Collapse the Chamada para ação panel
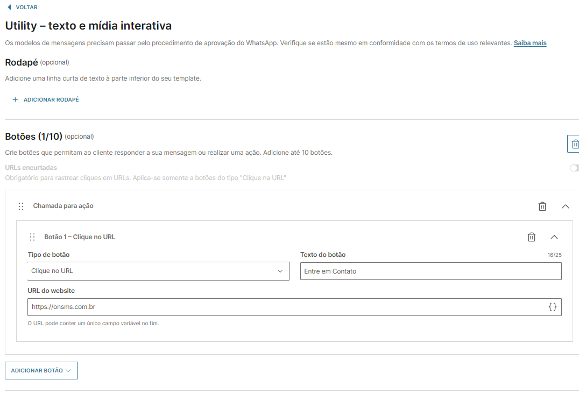579x395 pixels. coord(565,206)
